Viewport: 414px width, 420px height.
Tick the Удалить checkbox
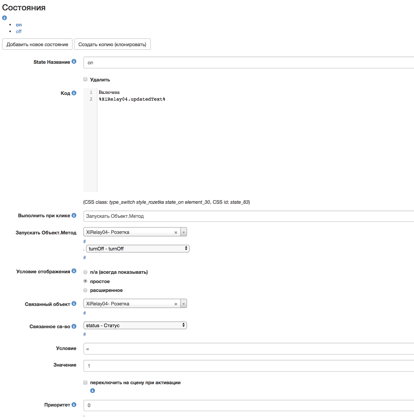(x=85, y=79)
